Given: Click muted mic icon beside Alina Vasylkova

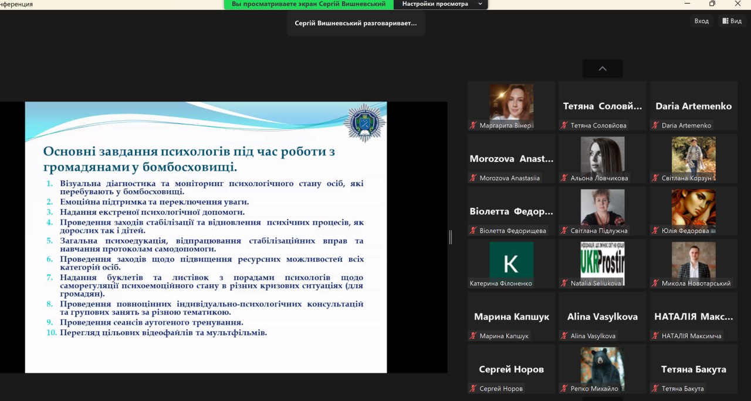Looking at the screenshot, I should (x=564, y=336).
